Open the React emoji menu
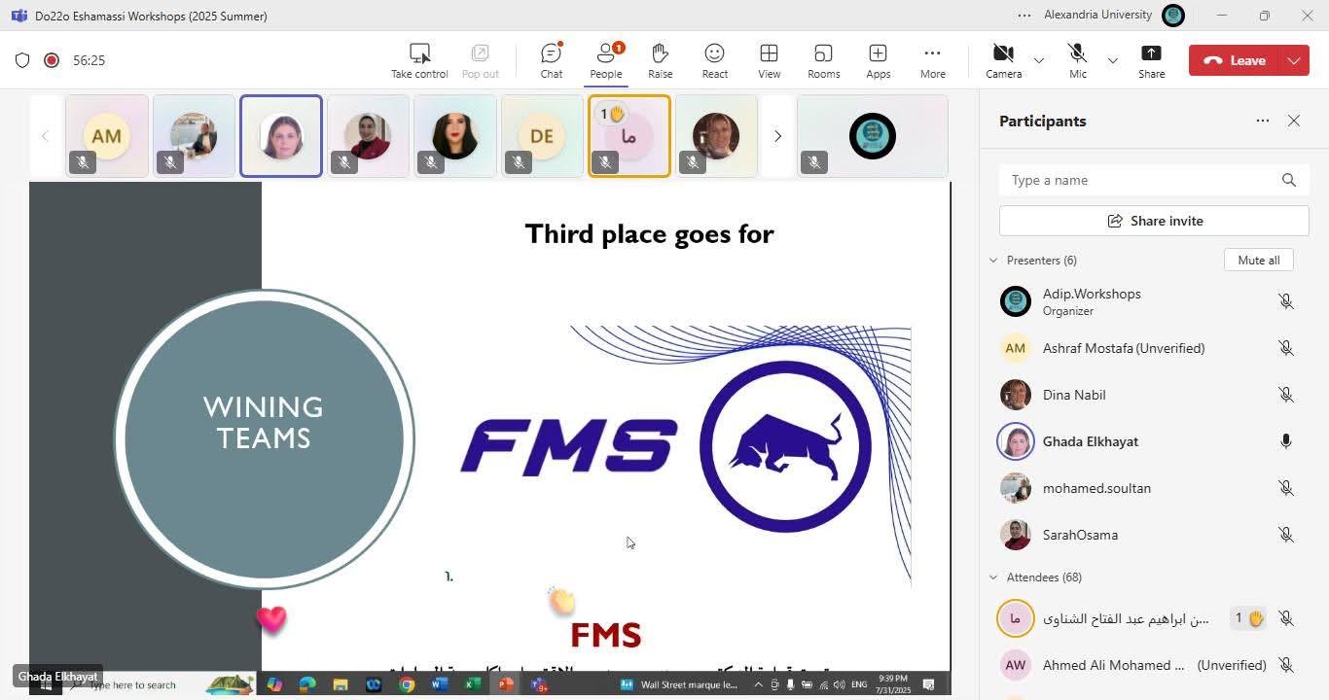Viewport: 1329px width, 700px height. (x=714, y=60)
